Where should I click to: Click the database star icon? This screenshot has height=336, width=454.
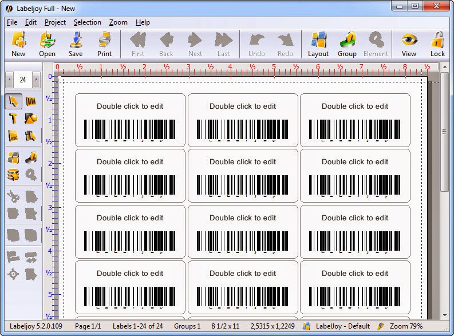(13, 175)
